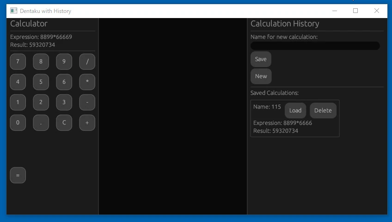This screenshot has width=392, height=222.
Task: Click the Dentaku app icon in title bar
Action: click(14, 11)
